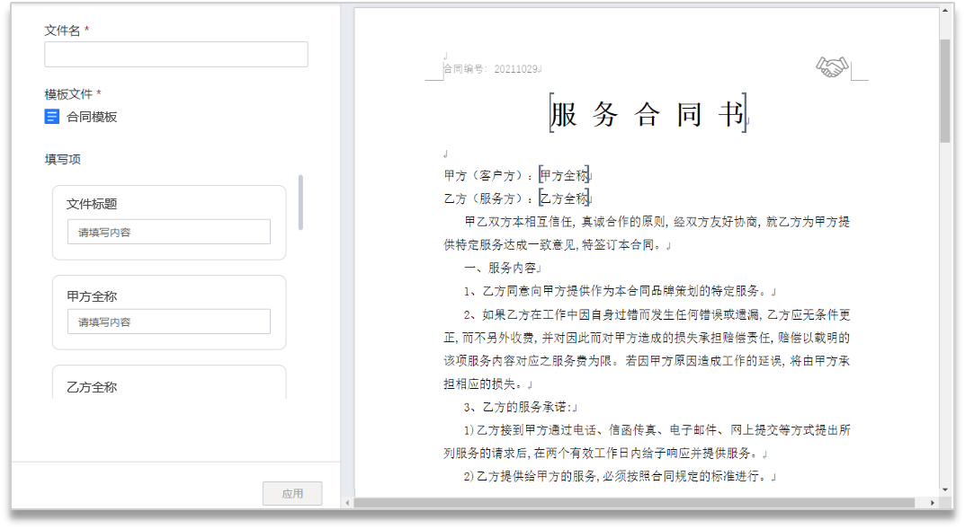Click the horizontal scrollbar right arrow
This screenshot has height=529, width=965.
coord(933,503)
